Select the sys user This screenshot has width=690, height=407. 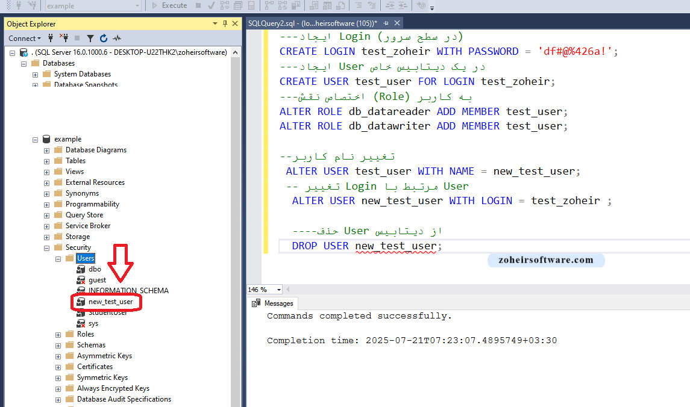(x=93, y=323)
